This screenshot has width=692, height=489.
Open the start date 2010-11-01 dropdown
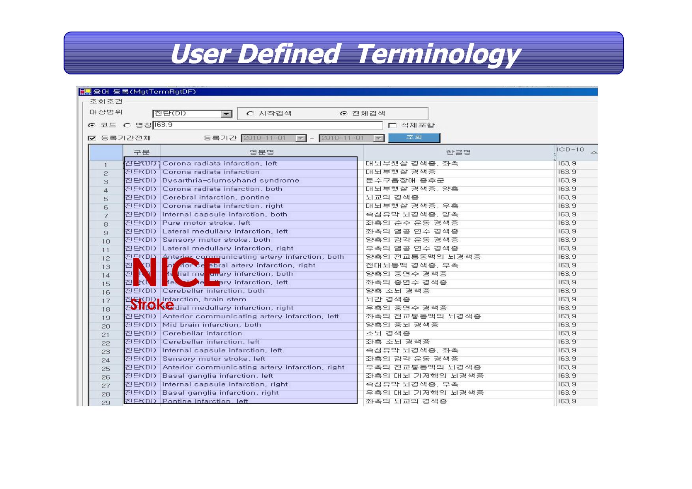tap(301, 138)
